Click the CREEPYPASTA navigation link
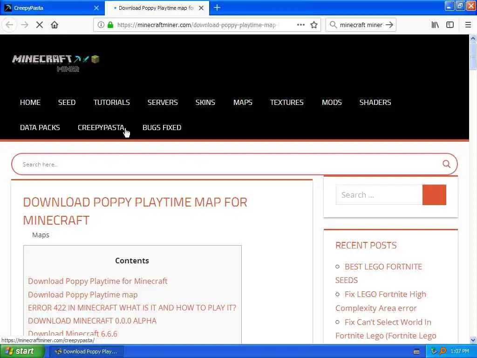 101,128
